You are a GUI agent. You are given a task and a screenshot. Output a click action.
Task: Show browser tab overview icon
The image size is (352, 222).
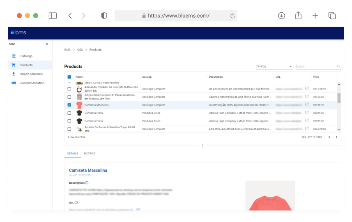(x=332, y=16)
